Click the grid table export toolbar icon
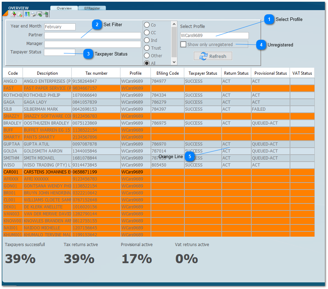Viewport: 328px width, 289px height. (x=20, y=14)
